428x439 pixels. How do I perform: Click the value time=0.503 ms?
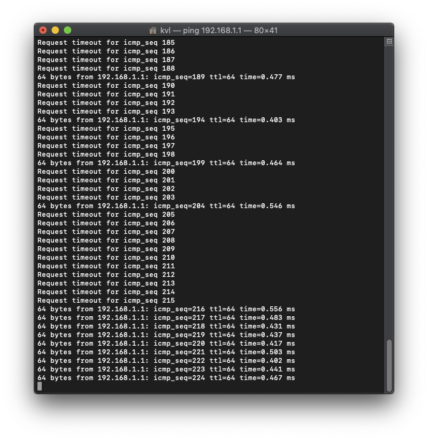[x=267, y=352]
